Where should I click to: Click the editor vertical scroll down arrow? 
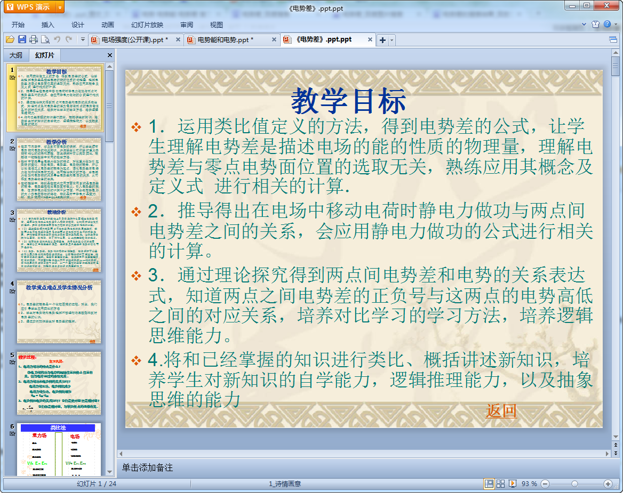(x=616, y=437)
